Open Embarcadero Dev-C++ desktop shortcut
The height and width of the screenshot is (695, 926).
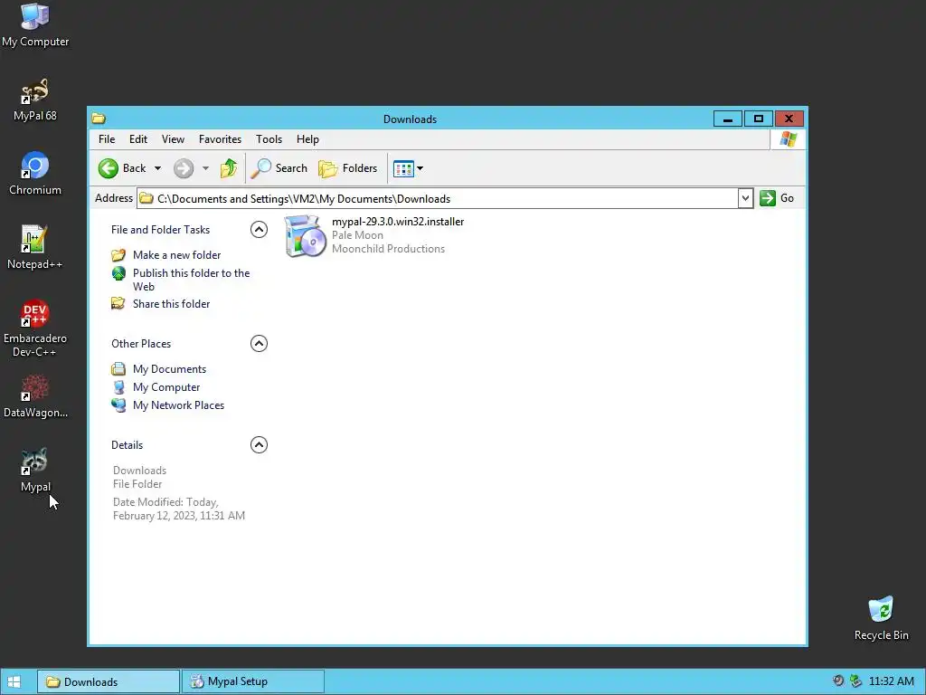pos(35,328)
